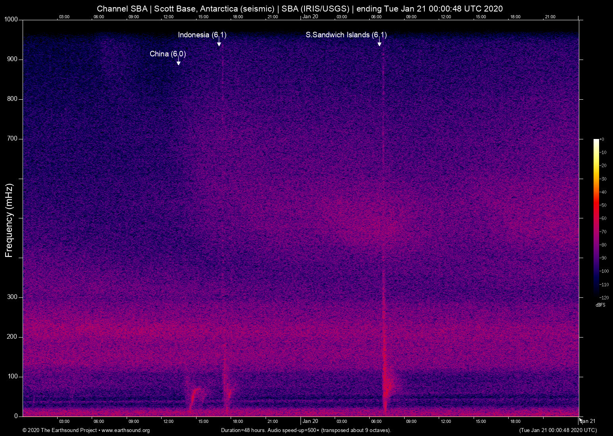
Task: Click the +0 mark atop the colorbar scale
Action: point(602,139)
